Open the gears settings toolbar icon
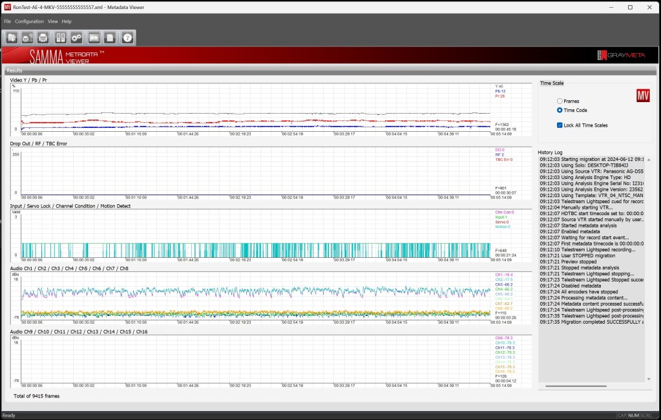The width and height of the screenshot is (661, 420). pyautogui.click(x=76, y=37)
